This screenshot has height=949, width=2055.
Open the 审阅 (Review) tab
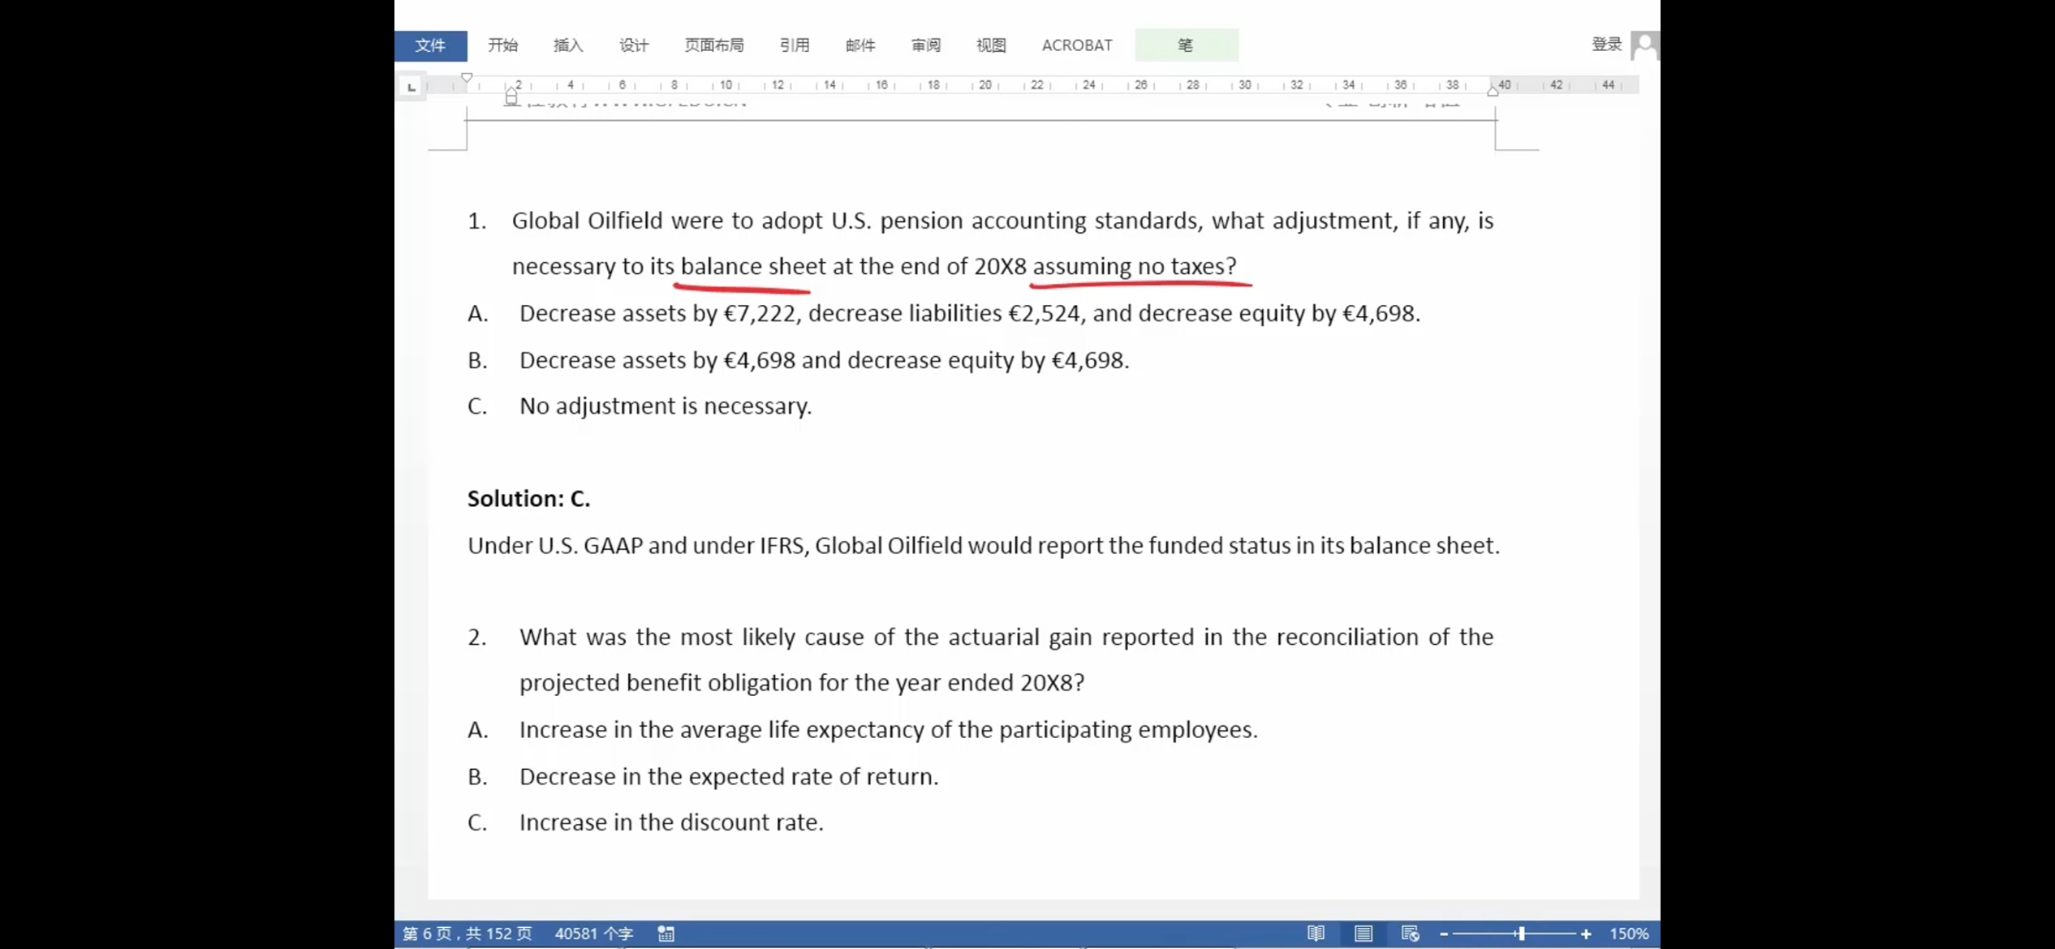coord(926,45)
